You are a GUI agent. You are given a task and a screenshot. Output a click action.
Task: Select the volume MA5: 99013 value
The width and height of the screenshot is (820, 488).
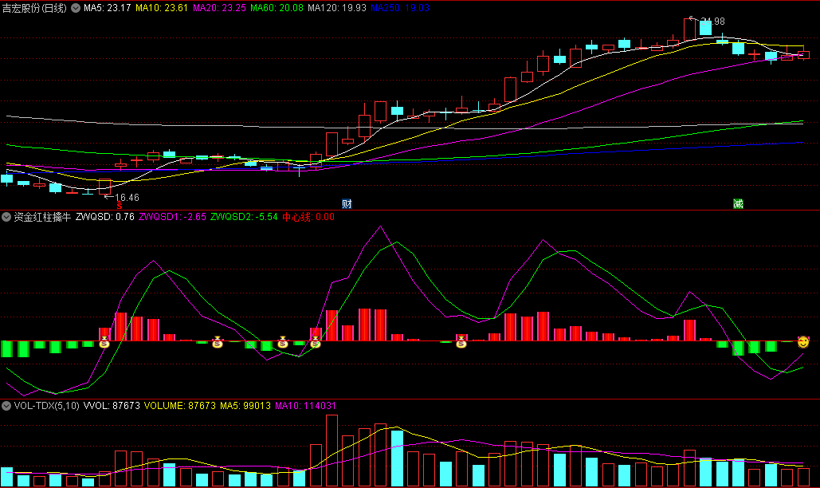coord(245,406)
